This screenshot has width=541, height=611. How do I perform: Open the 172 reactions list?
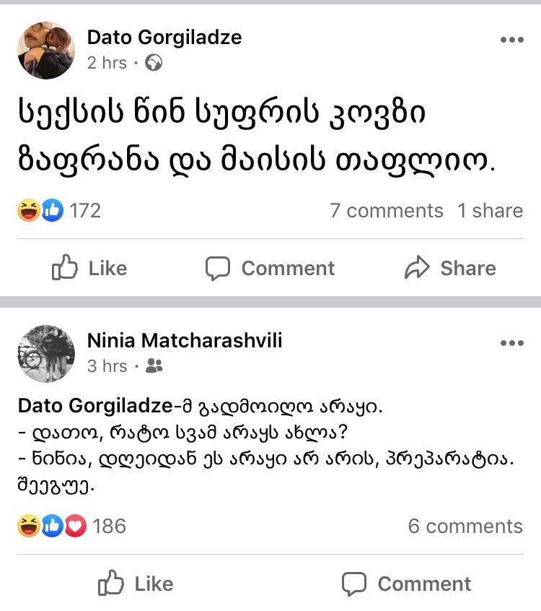[x=85, y=211]
